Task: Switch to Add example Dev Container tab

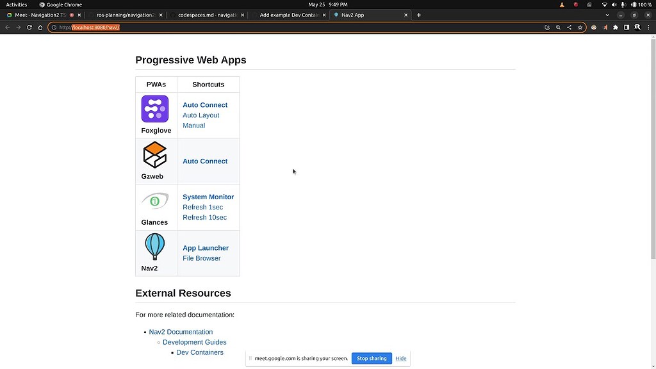Action: (288, 15)
